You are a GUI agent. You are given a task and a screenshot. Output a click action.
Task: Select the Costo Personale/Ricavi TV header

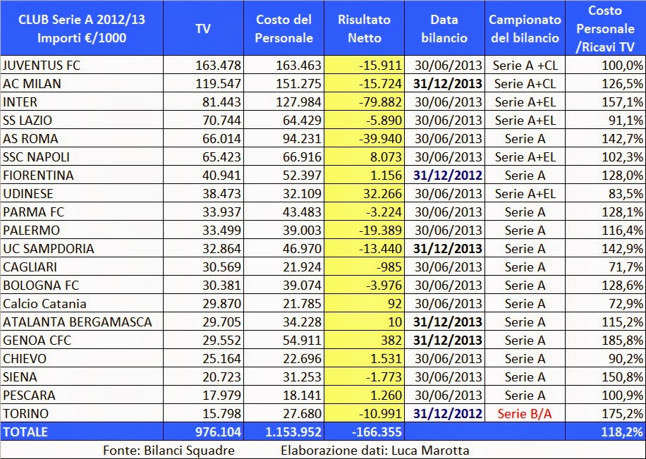tap(605, 28)
